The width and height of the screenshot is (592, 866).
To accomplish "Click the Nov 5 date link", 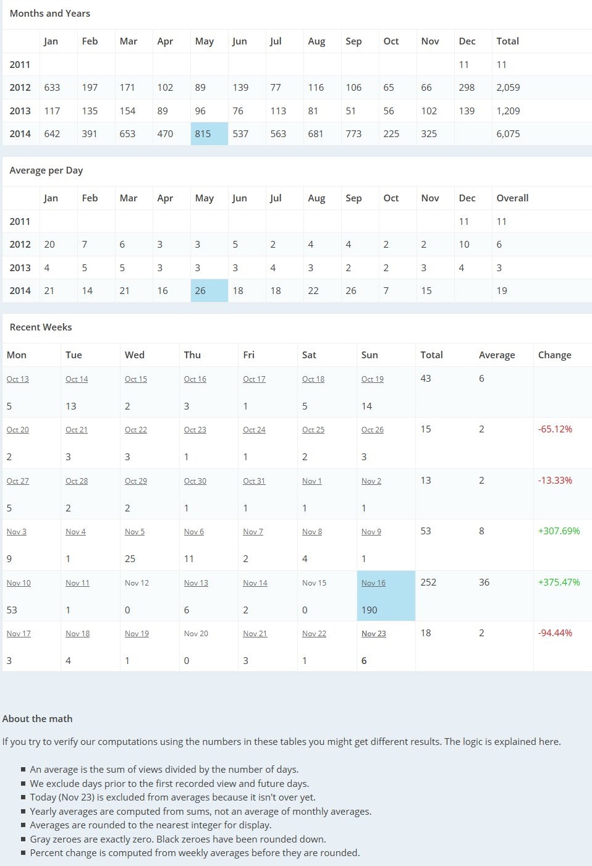I will coord(134,532).
